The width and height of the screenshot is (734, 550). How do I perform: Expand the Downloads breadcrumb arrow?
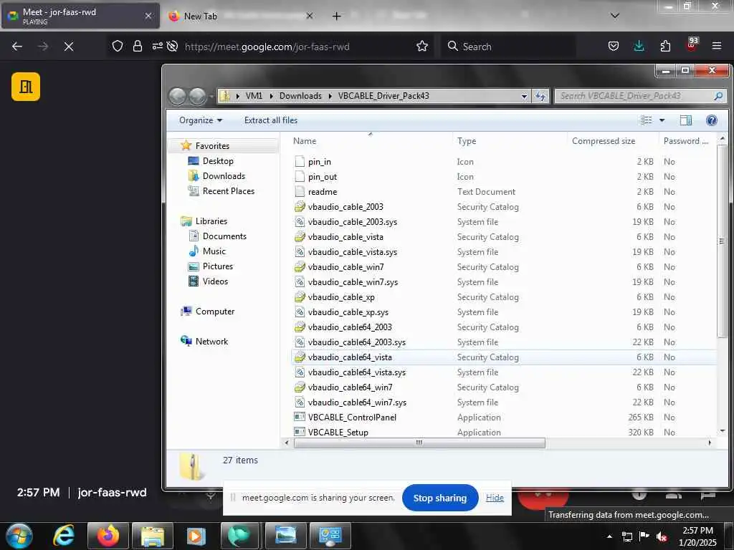pos(330,96)
